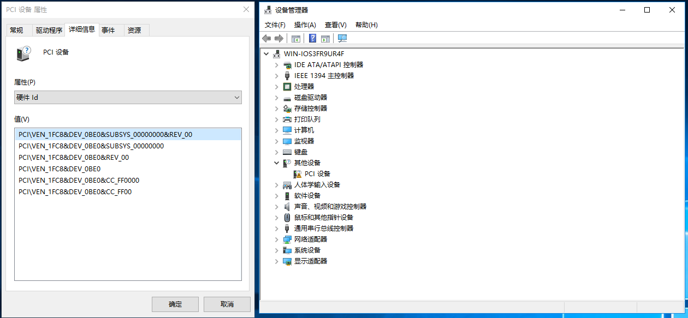The height and width of the screenshot is (318, 688).
Task: Open the 查看(V) menu
Action: (336, 25)
